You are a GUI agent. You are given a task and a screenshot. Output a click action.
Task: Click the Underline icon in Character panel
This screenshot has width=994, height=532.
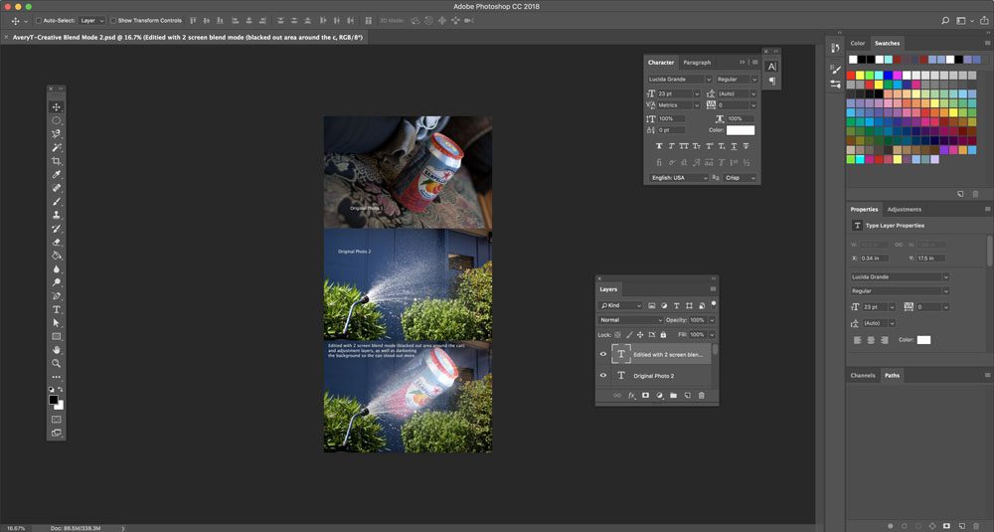tap(734, 146)
